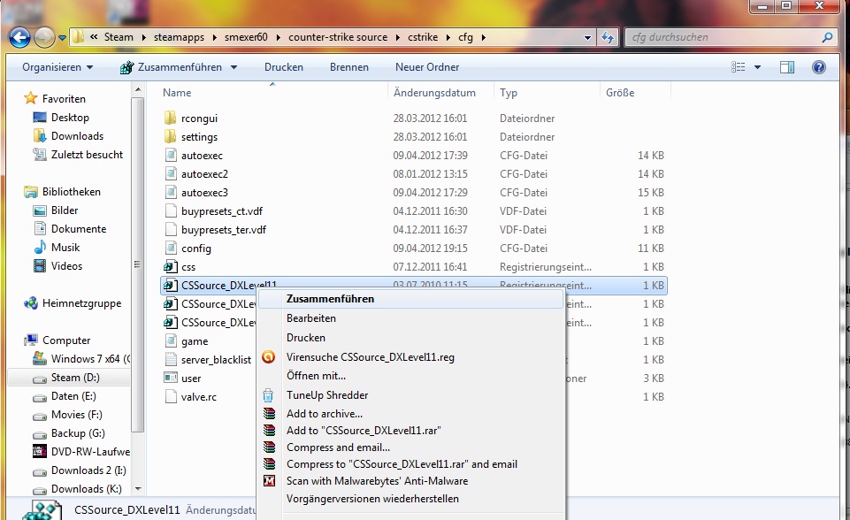Viewport: 850px width, 520px height.
Task: Click the Movies (F:) drive icon
Action: [40, 416]
